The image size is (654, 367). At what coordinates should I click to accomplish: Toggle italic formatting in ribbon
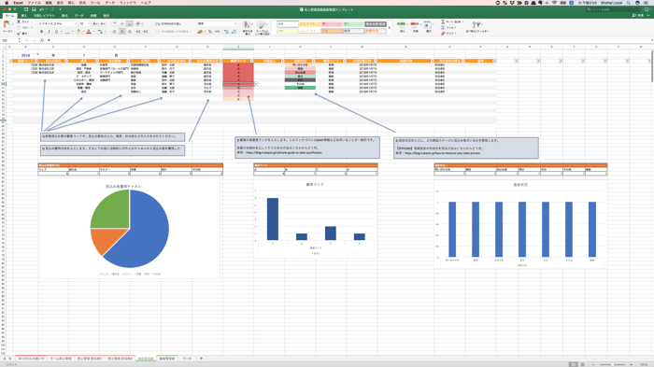49,32
